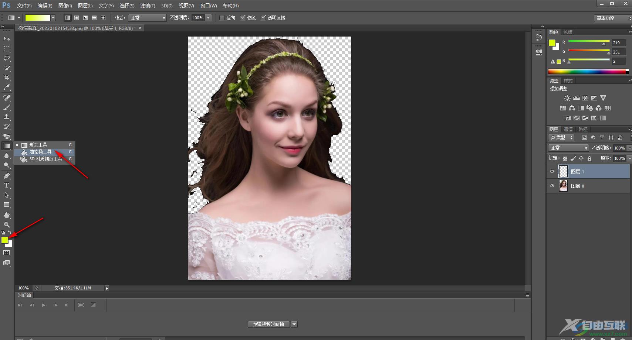The height and width of the screenshot is (340, 632).
Task: Click the foreground color swatch in toolbox
Action: tap(5, 240)
